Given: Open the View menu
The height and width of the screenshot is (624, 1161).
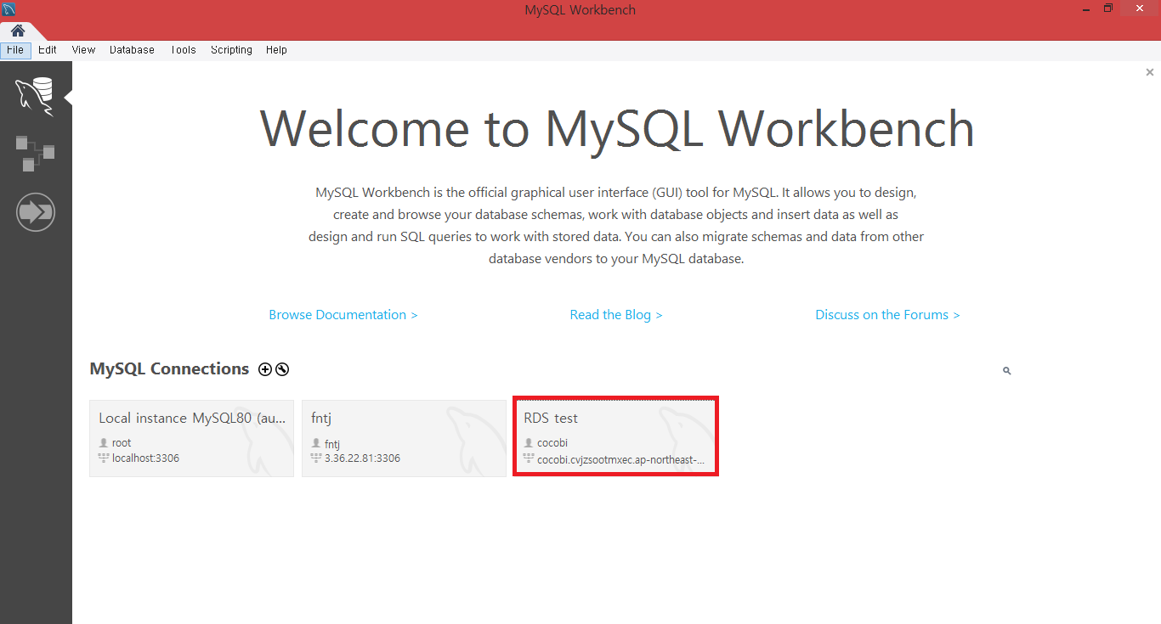Looking at the screenshot, I should coord(83,50).
